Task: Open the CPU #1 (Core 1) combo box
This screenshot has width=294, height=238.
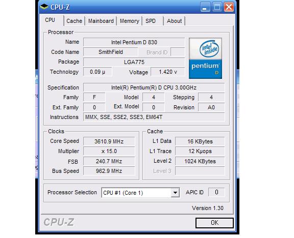Action: (x=140, y=193)
